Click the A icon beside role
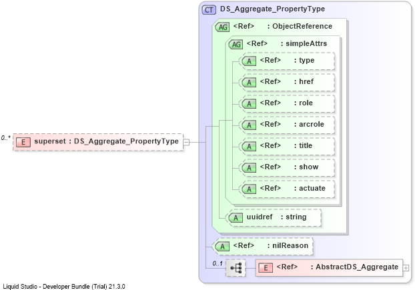The height and width of the screenshot is (290, 415). click(x=249, y=104)
